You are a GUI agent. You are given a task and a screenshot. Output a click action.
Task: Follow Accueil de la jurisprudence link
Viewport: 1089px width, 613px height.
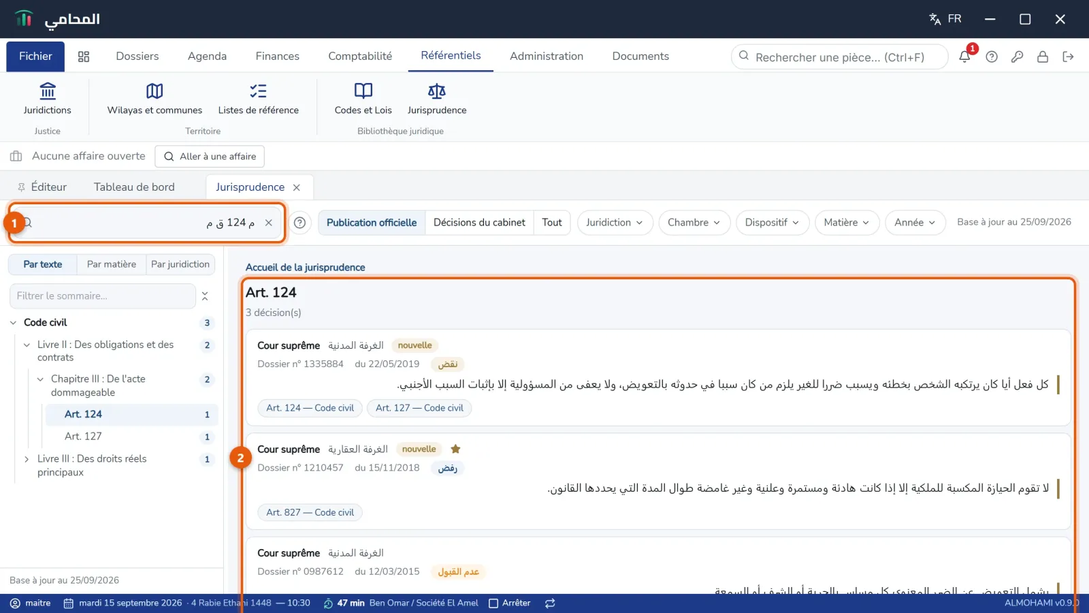pos(305,267)
